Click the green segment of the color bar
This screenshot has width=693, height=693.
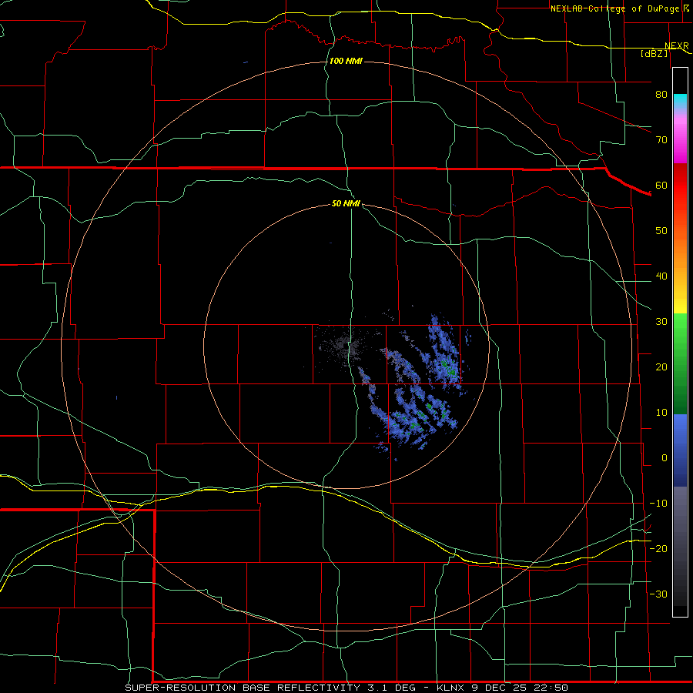pyautogui.click(x=680, y=363)
